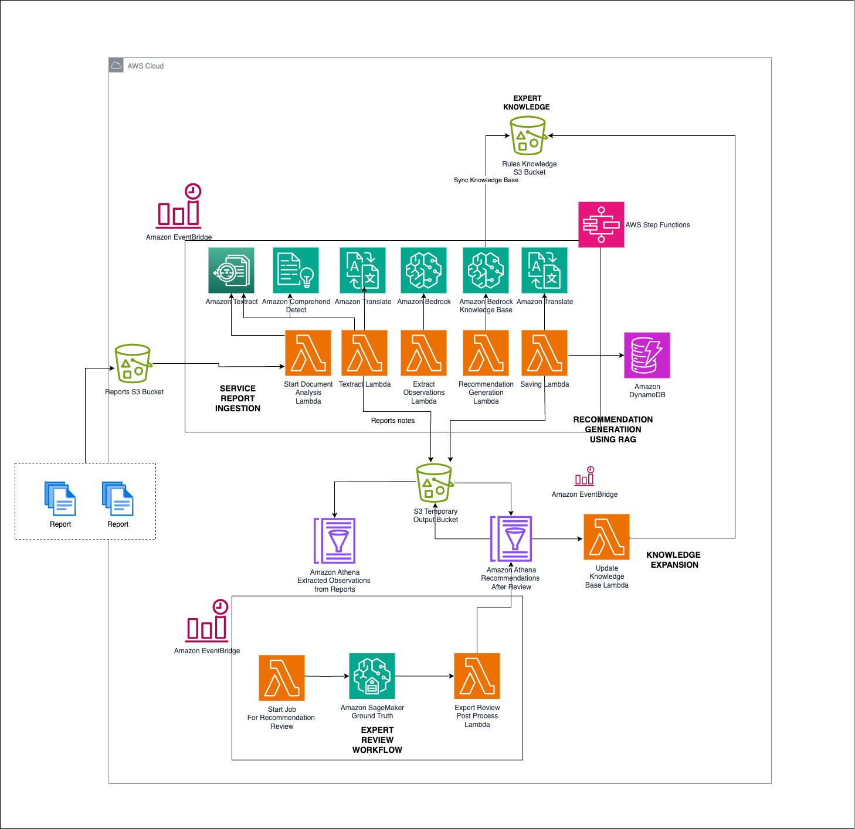Select the AWS Cloud container label
855x829 pixels.
pyautogui.click(x=145, y=66)
